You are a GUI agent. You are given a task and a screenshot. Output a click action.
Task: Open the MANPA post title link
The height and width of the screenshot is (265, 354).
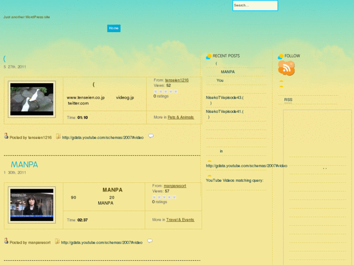click(24, 164)
